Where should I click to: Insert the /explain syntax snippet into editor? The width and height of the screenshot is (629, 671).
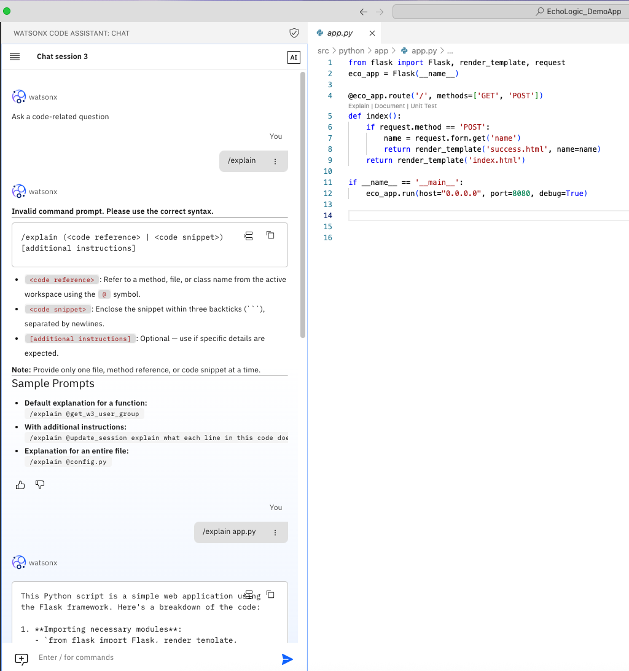coord(249,236)
